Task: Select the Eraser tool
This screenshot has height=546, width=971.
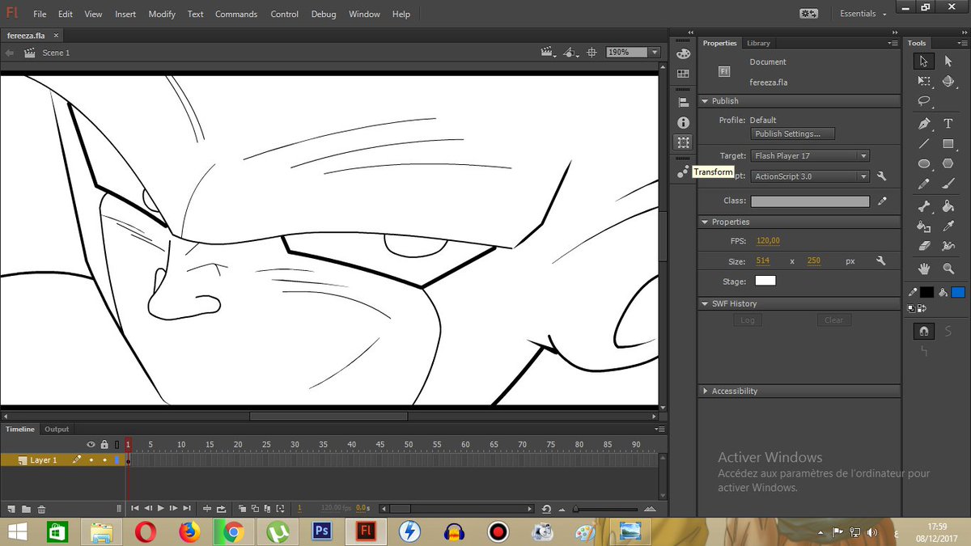Action: (x=923, y=246)
